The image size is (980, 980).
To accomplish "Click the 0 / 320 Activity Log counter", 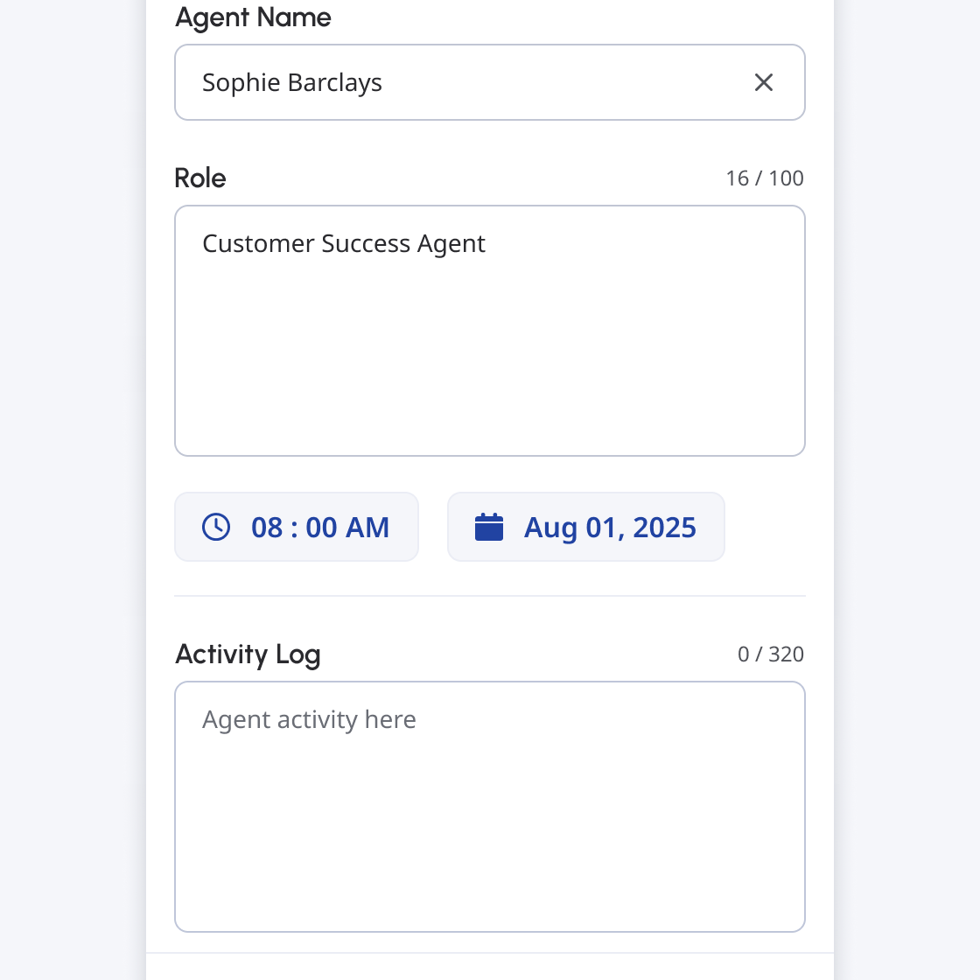I will pos(770,654).
